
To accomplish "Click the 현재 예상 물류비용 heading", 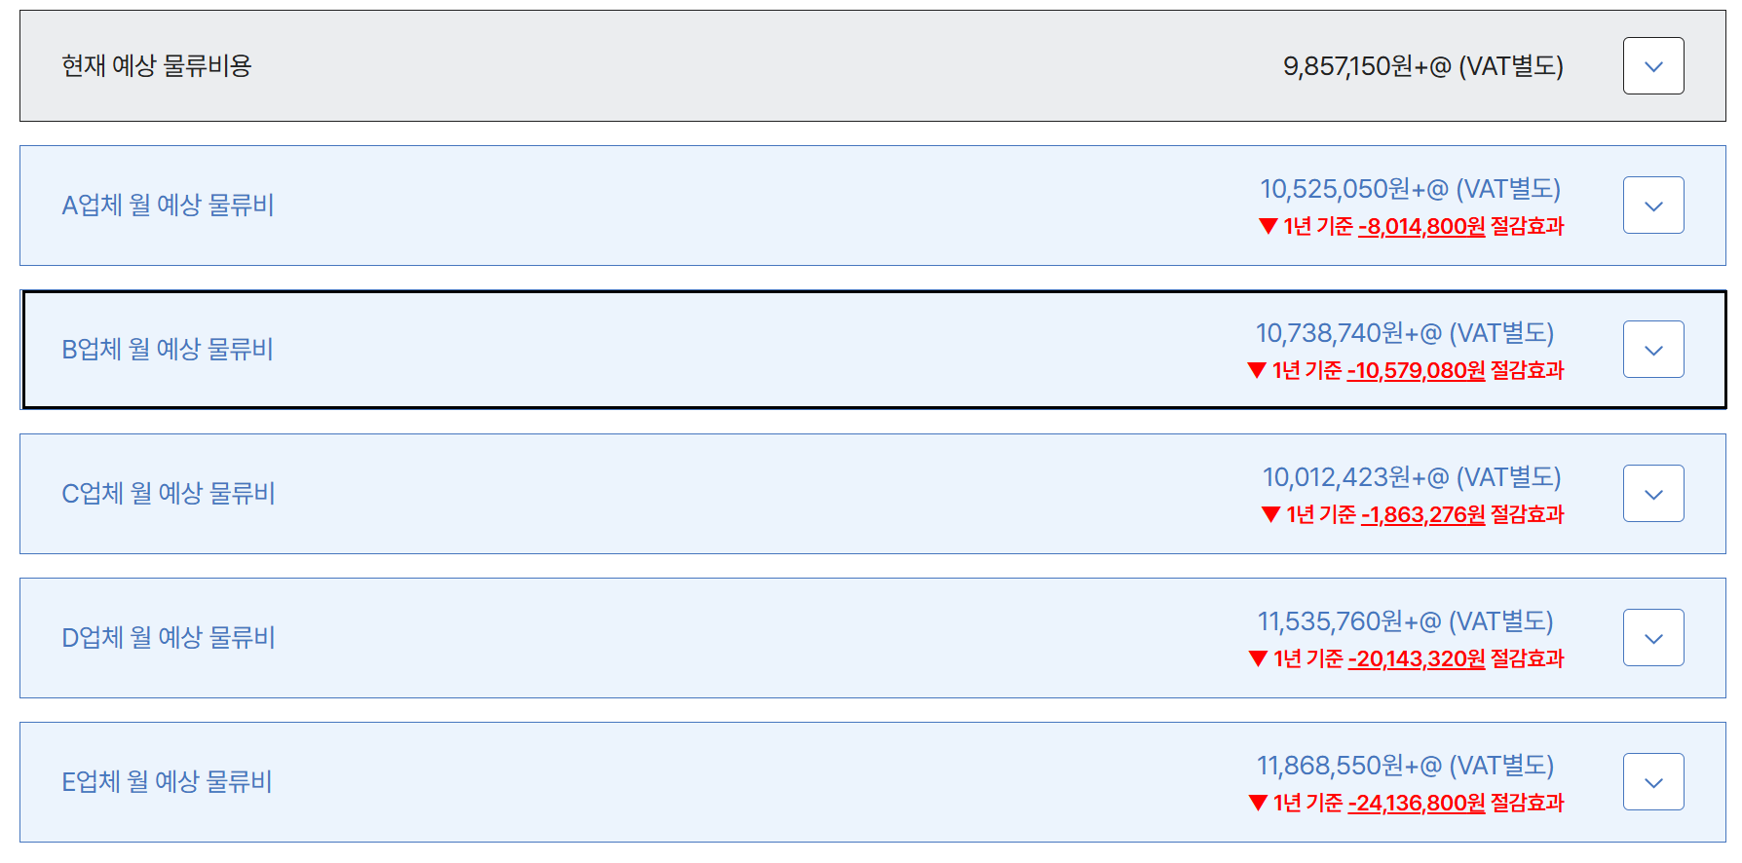I will pos(157,66).
